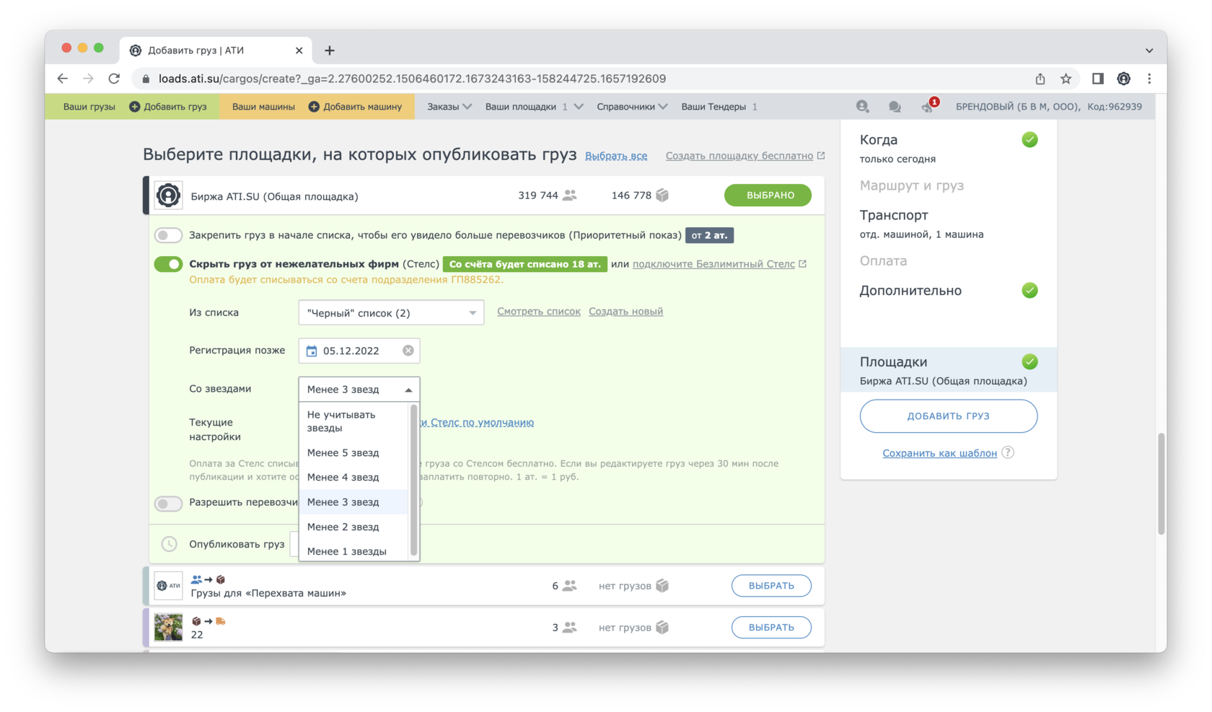Select Менее 5 звезд option
Image resolution: width=1212 pixels, height=712 pixels.
(x=353, y=453)
